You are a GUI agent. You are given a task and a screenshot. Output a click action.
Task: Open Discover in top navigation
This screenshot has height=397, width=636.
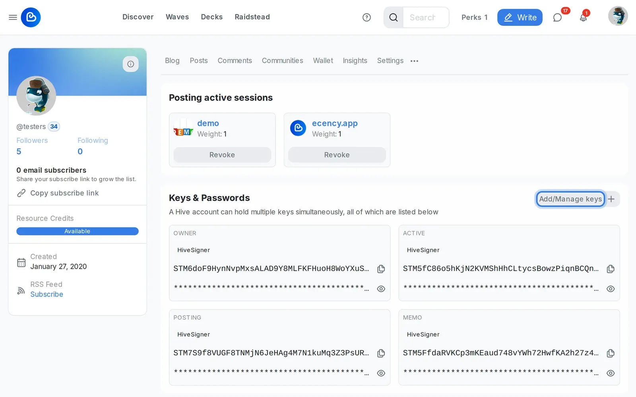pyautogui.click(x=138, y=17)
